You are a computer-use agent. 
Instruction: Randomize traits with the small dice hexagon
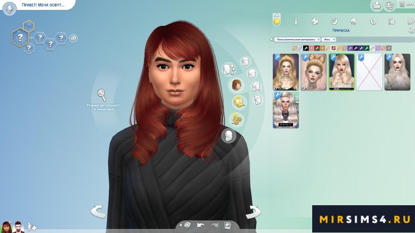[74, 39]
